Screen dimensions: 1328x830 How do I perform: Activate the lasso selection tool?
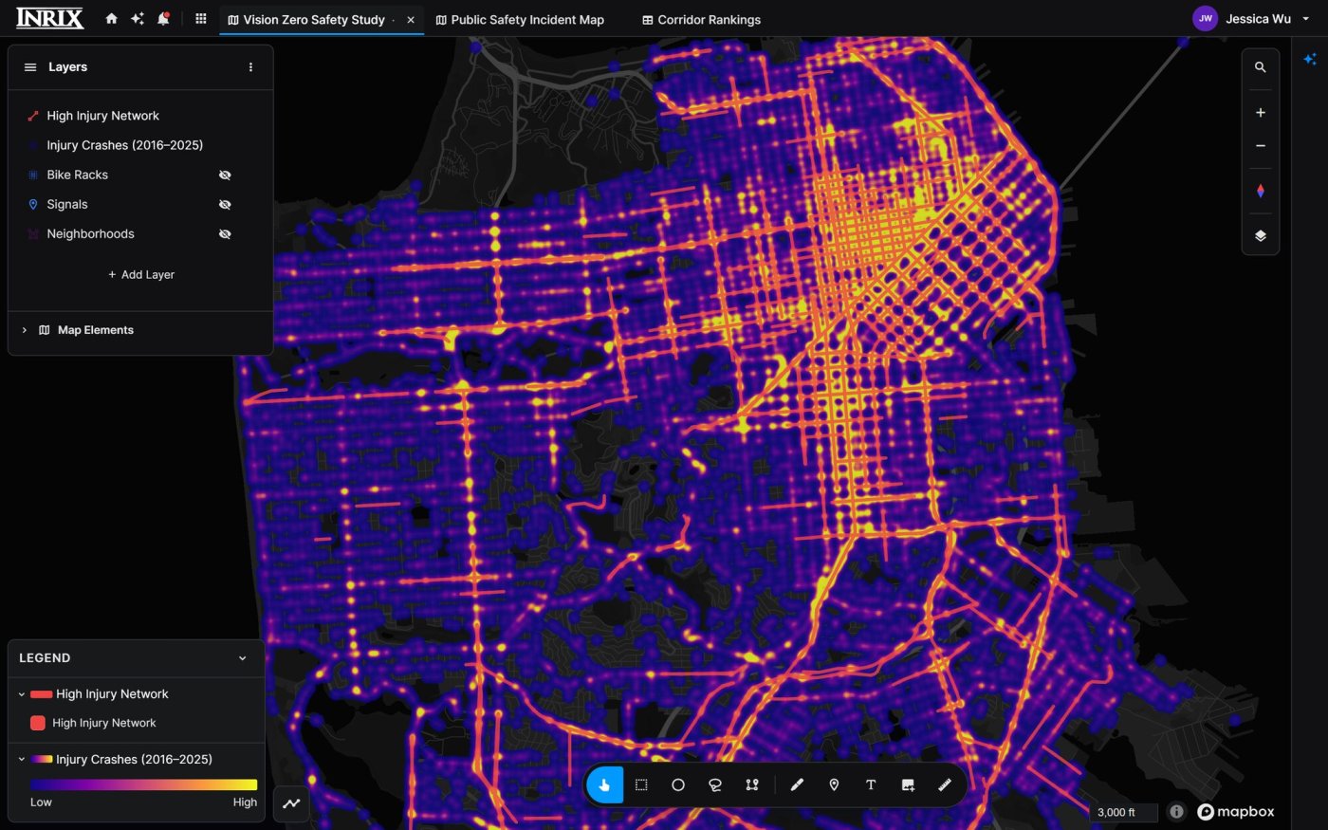715,785
